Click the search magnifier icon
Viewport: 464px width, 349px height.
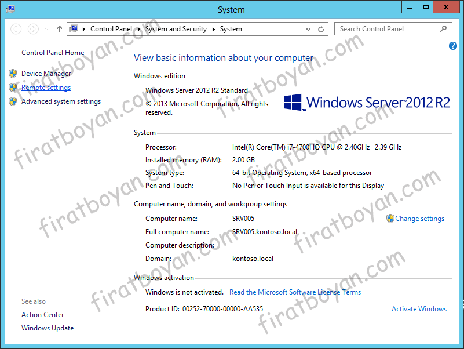click(x=443, y=29)
